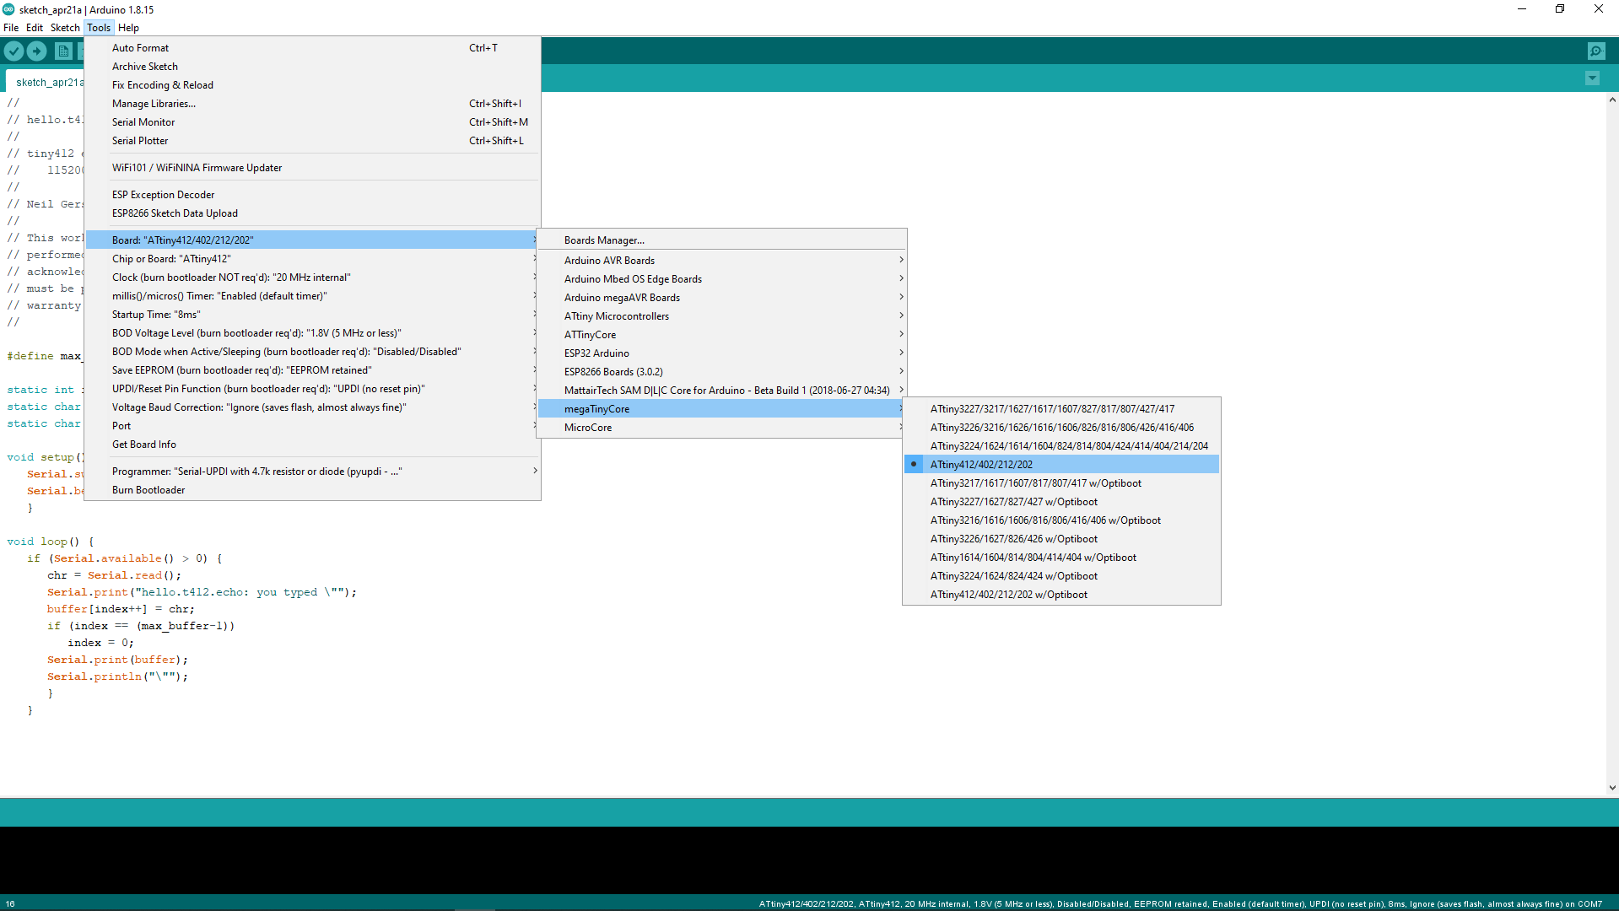Expand Save EEPROM submenu
The height and width of the screenshot is (911, 1619).
coord(312,370)
